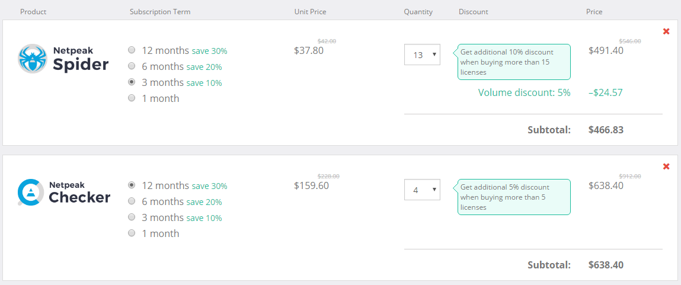Click Spider unit price $37.80
Screen dimensions: 681x285
(309, 51)
